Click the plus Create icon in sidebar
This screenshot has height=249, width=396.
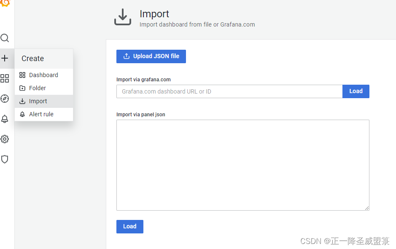click(x=5, y=58)
